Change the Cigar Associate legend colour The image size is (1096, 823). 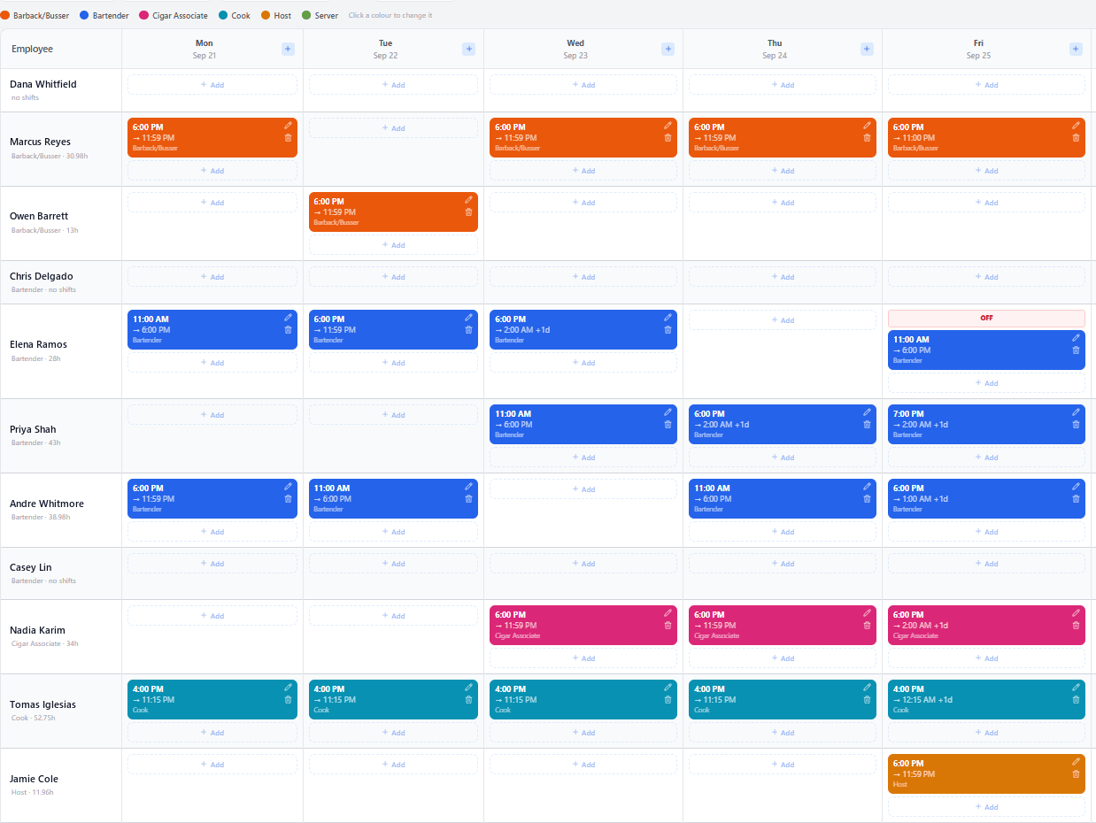143,15
